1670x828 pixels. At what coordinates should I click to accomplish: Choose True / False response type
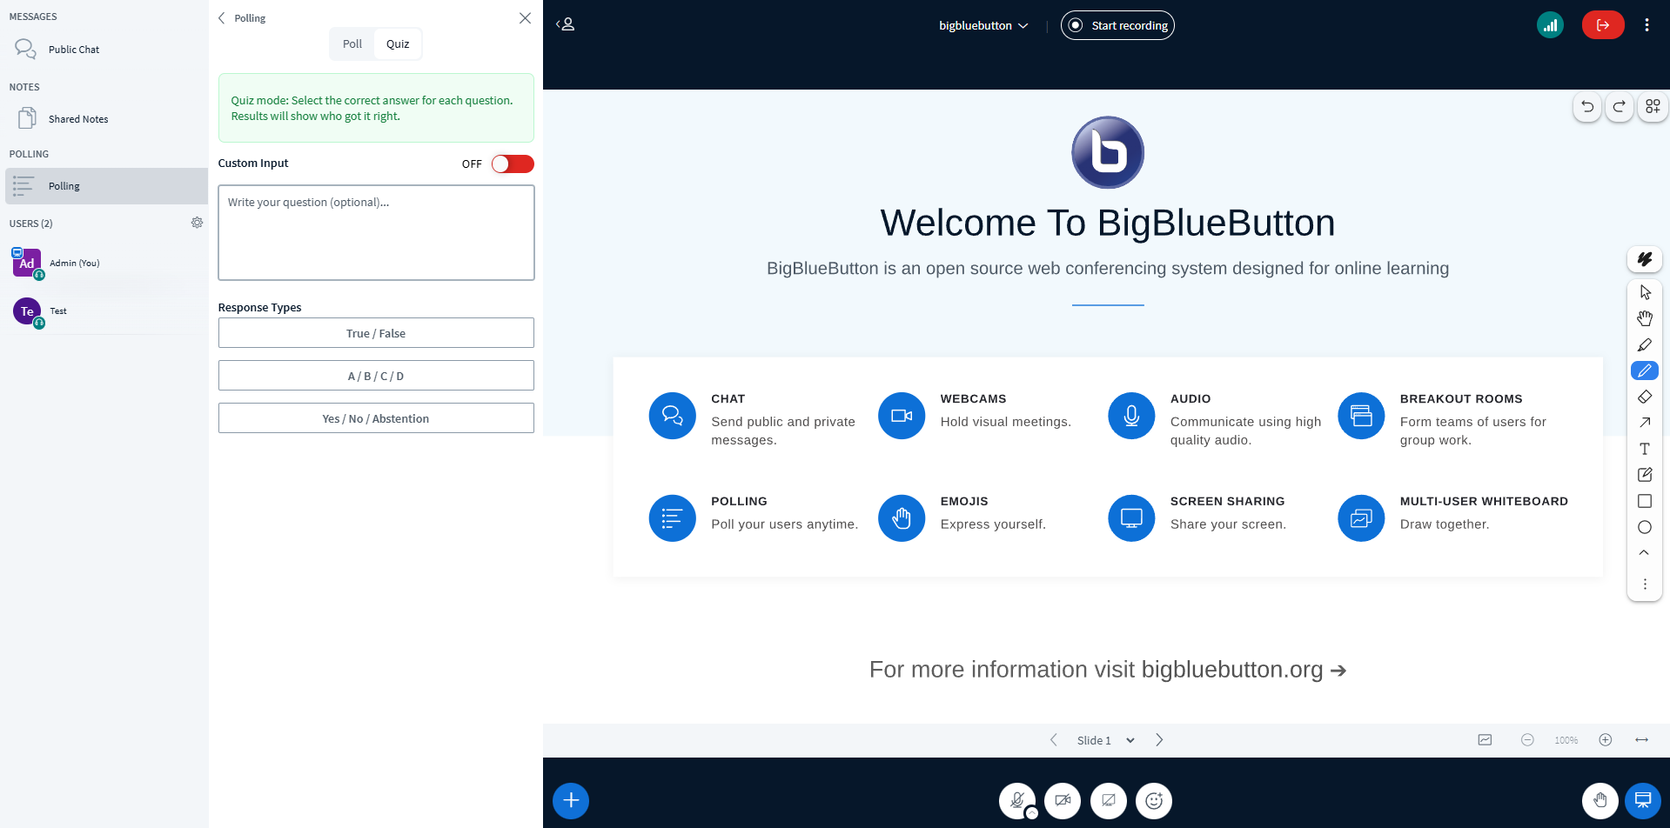(x=376, y=333)
